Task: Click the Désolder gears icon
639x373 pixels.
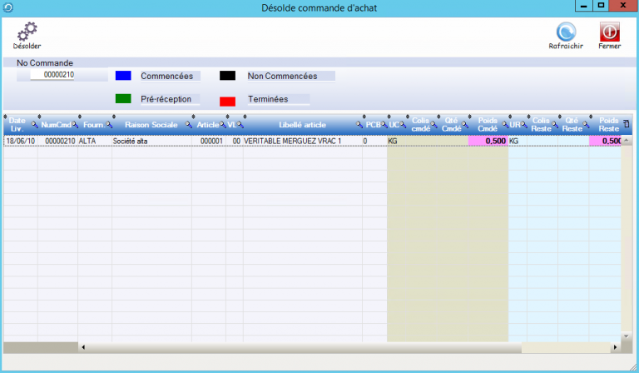Action: click(x=27, y=32)
